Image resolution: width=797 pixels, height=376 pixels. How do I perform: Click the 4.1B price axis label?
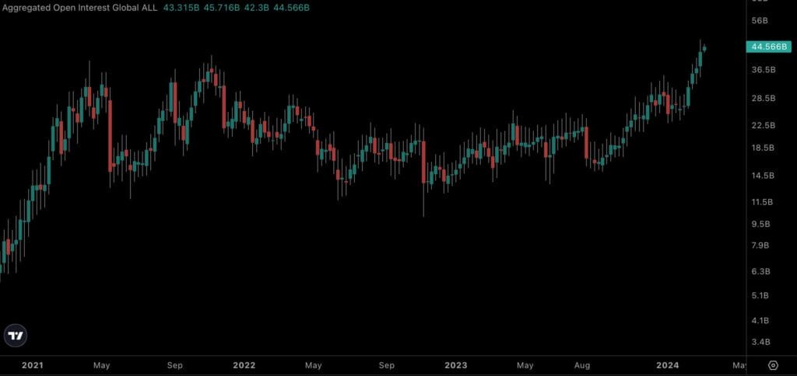760,320
